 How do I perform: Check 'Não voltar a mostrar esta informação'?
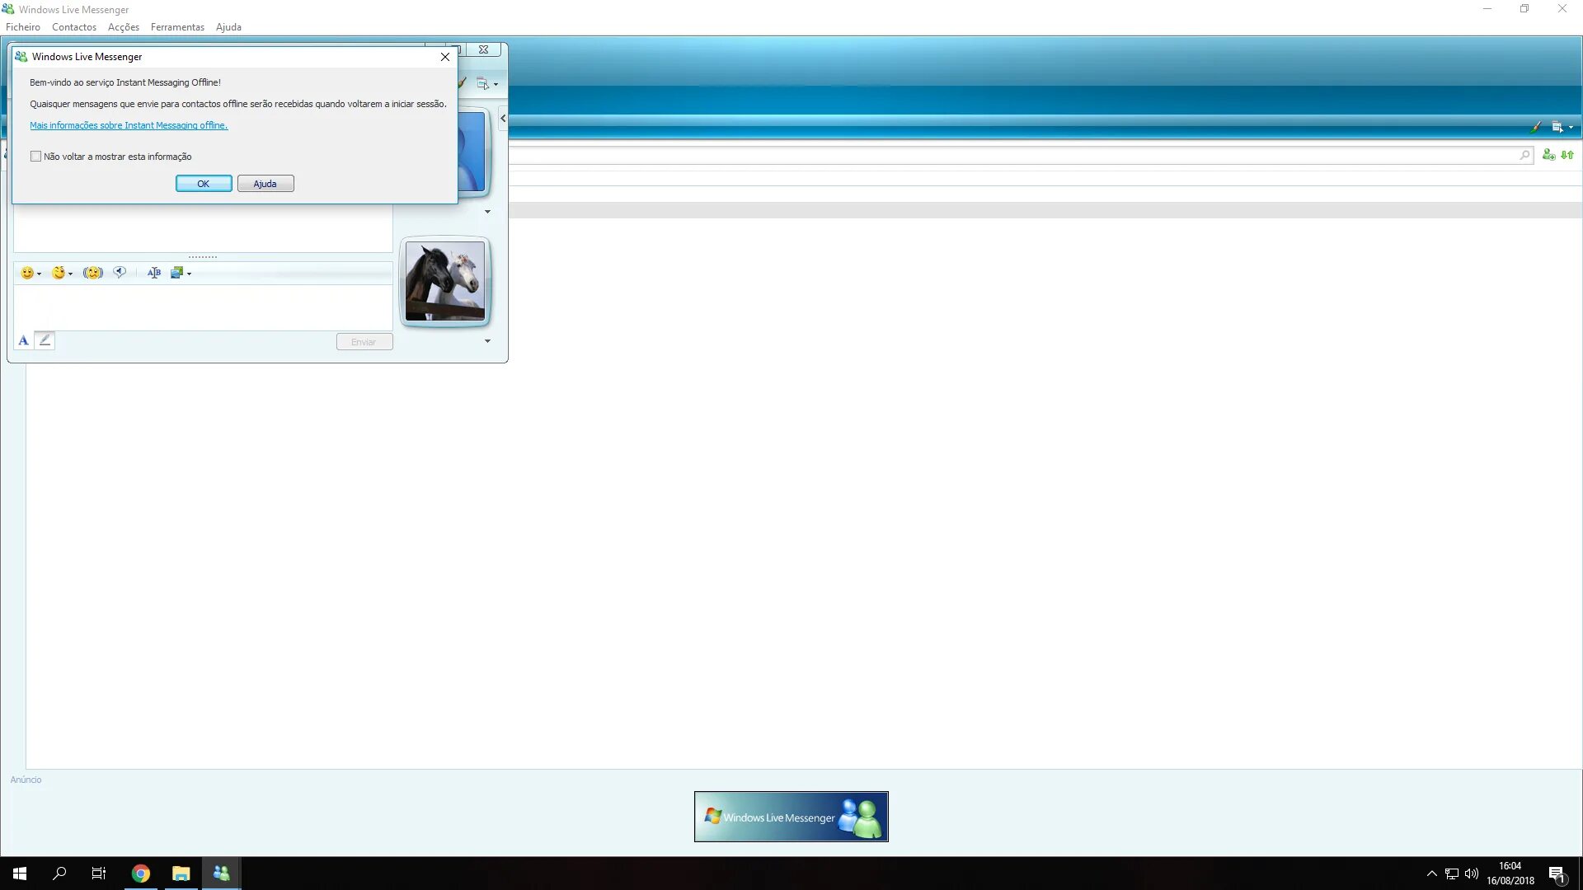point(35,157)
